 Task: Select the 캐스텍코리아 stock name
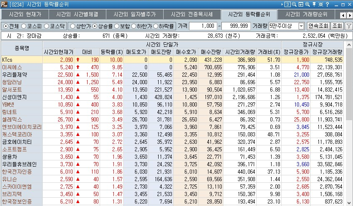(x=17, y=134)
